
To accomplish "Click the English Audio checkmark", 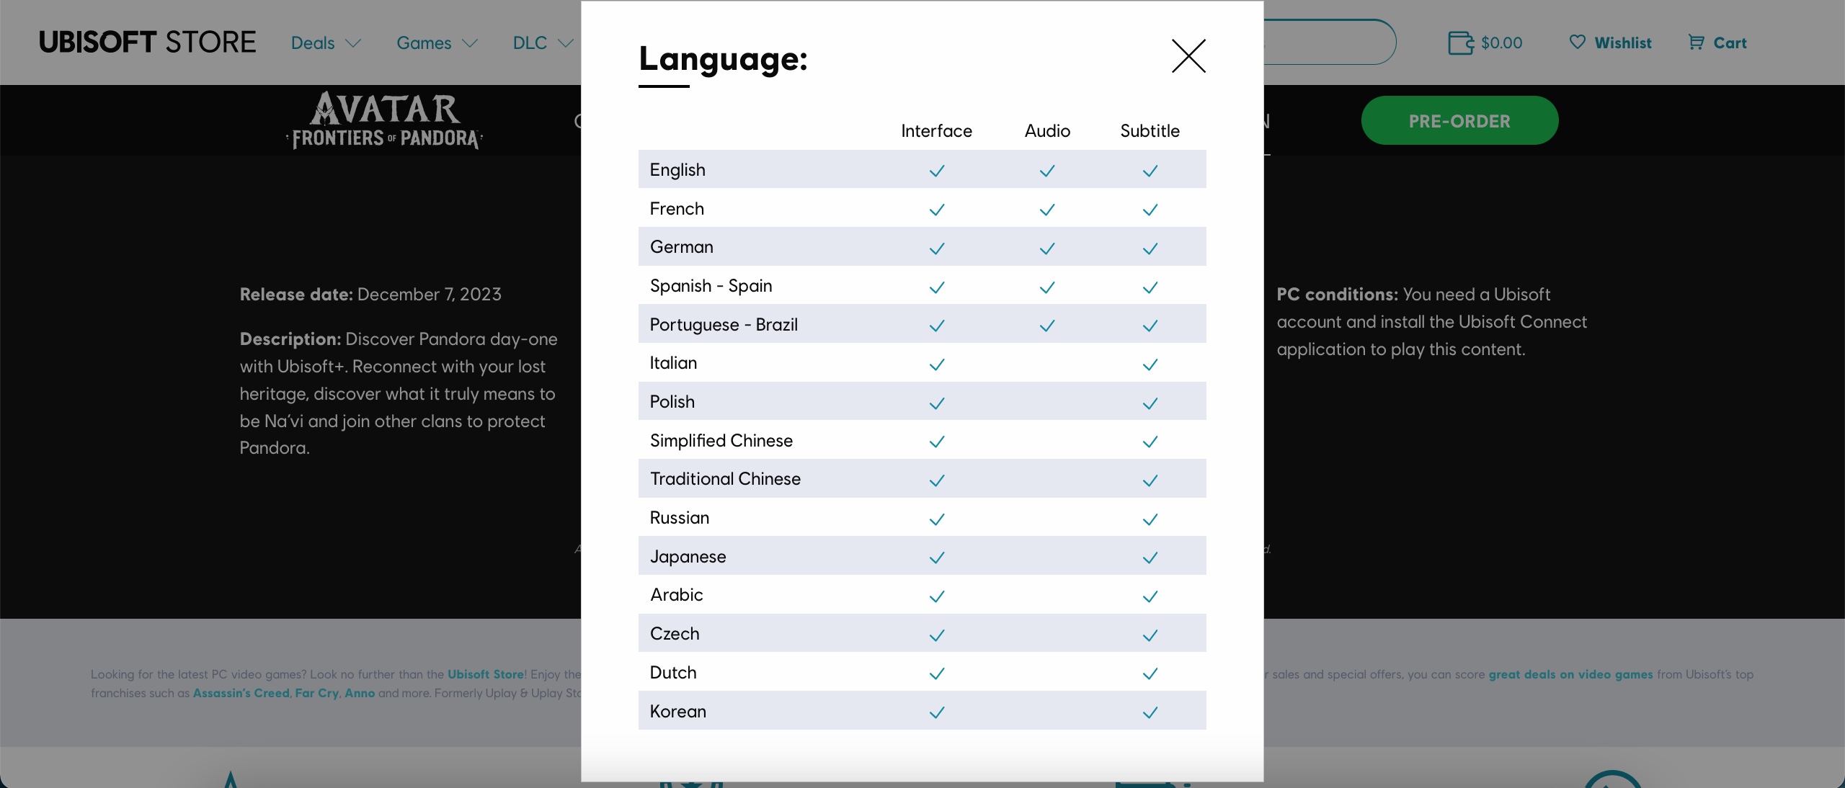I will (x=1047, y=171).
